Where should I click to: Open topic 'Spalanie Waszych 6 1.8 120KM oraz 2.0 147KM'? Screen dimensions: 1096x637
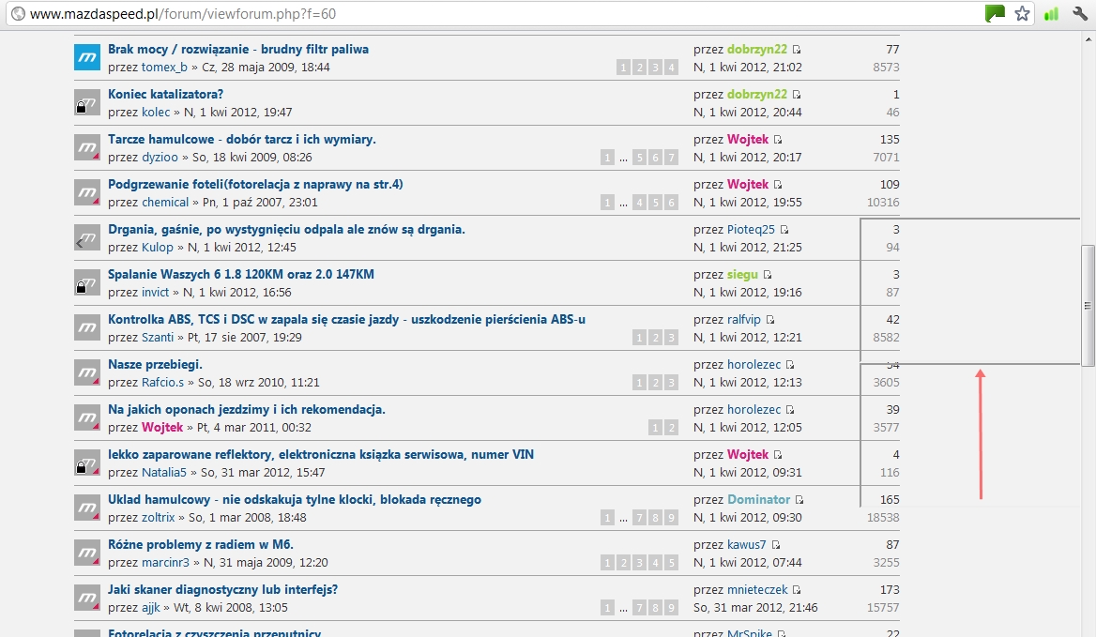pos(240,274)
